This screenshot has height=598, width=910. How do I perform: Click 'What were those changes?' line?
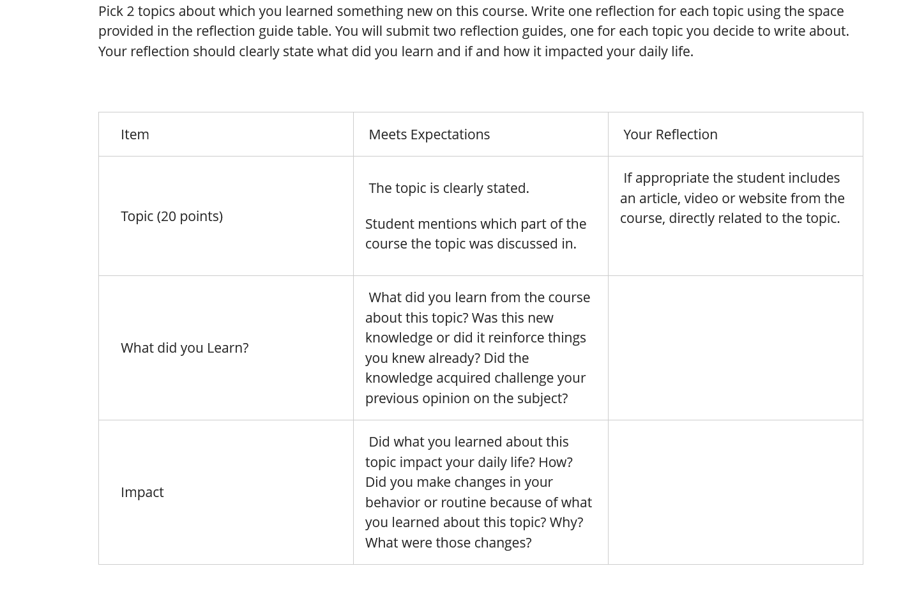(x=448, y=542)
